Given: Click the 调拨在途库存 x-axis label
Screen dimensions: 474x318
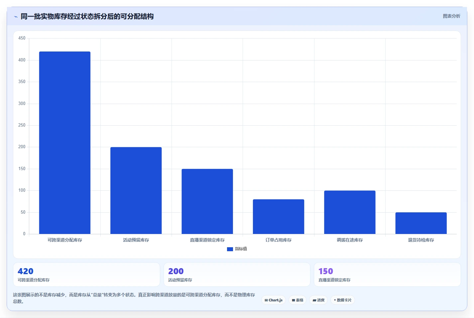Looking at the screenshot, I should coord(350,240).
